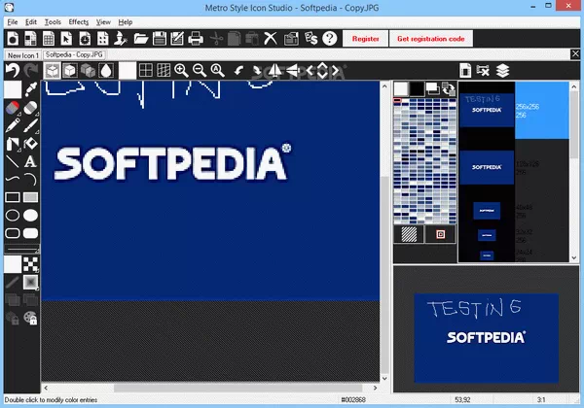
Task: Click the zoom in magnifier
Action: click(x=181, y=70)
